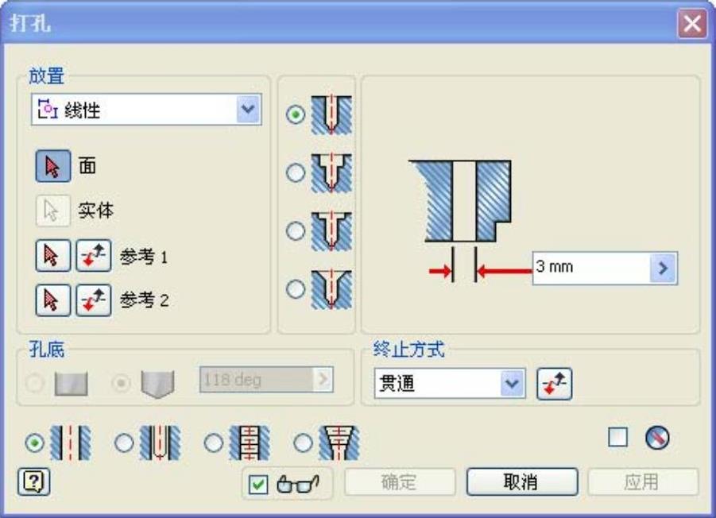
Task: Click the 面 label text
Action: click(87, 166)
